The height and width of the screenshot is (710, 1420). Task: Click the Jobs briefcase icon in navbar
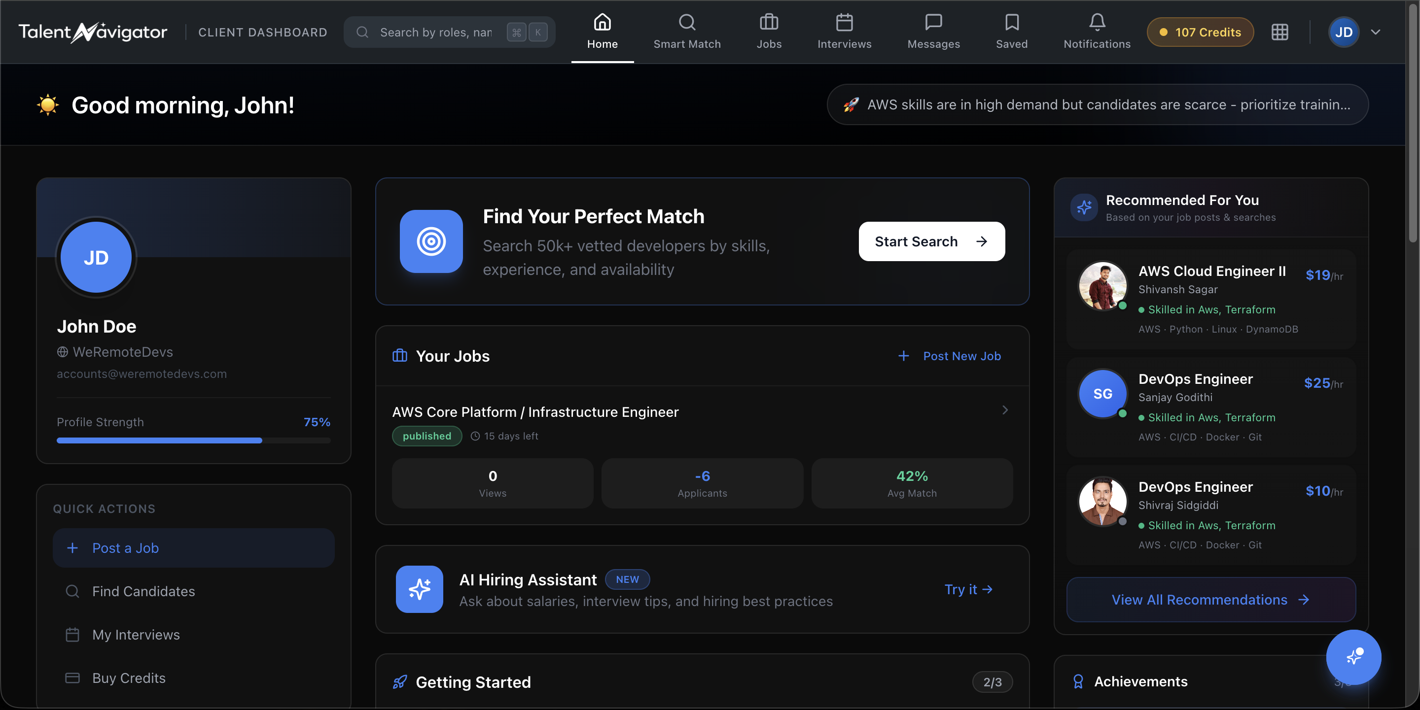pyautogui.click(x=769, y=23)
